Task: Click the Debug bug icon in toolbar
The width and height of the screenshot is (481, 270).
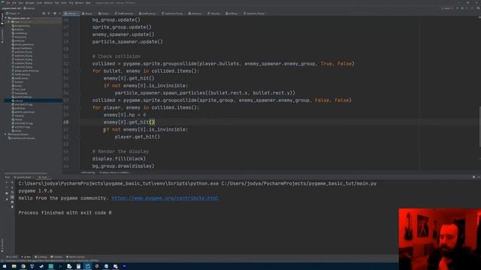Action: point(462,8)
